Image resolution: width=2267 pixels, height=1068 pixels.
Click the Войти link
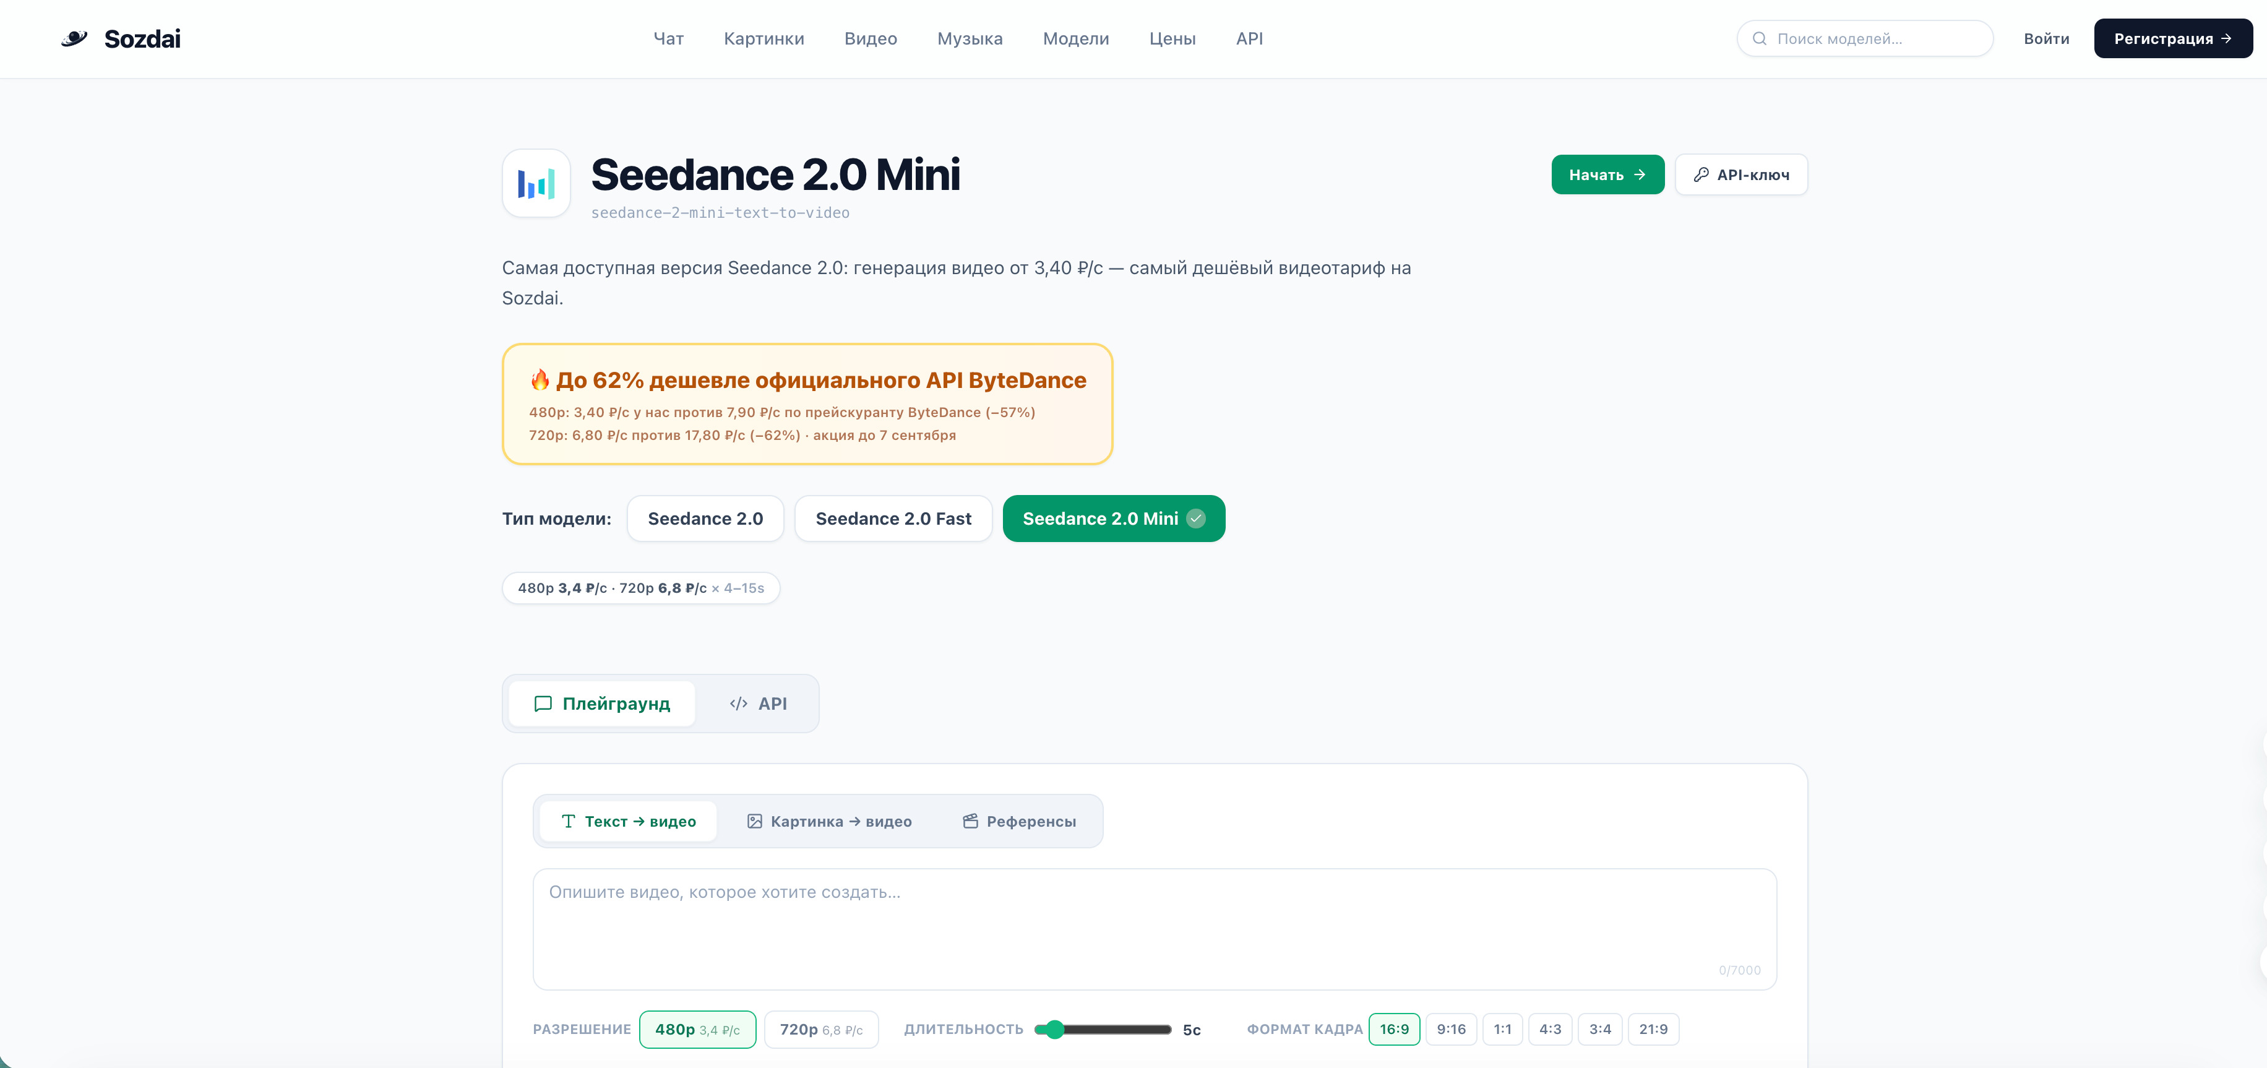pos(2046,39)
